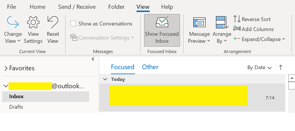Select the Inbox folder
This screenshot has height=131, width=295.
(x=46, y=96)
